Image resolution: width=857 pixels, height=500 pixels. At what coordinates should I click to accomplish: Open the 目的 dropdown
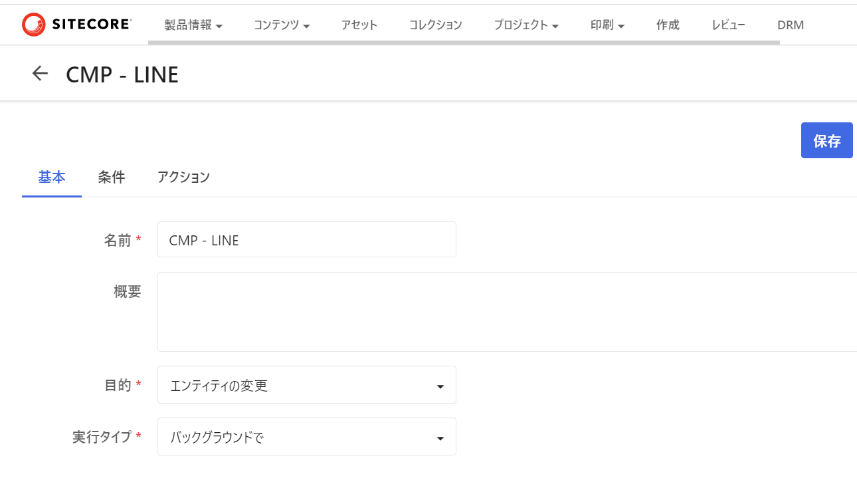pyautogui.click(x=307, y=384)
